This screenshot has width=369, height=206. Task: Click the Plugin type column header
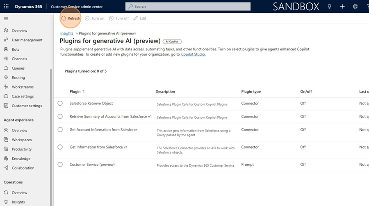pos(251,92)
